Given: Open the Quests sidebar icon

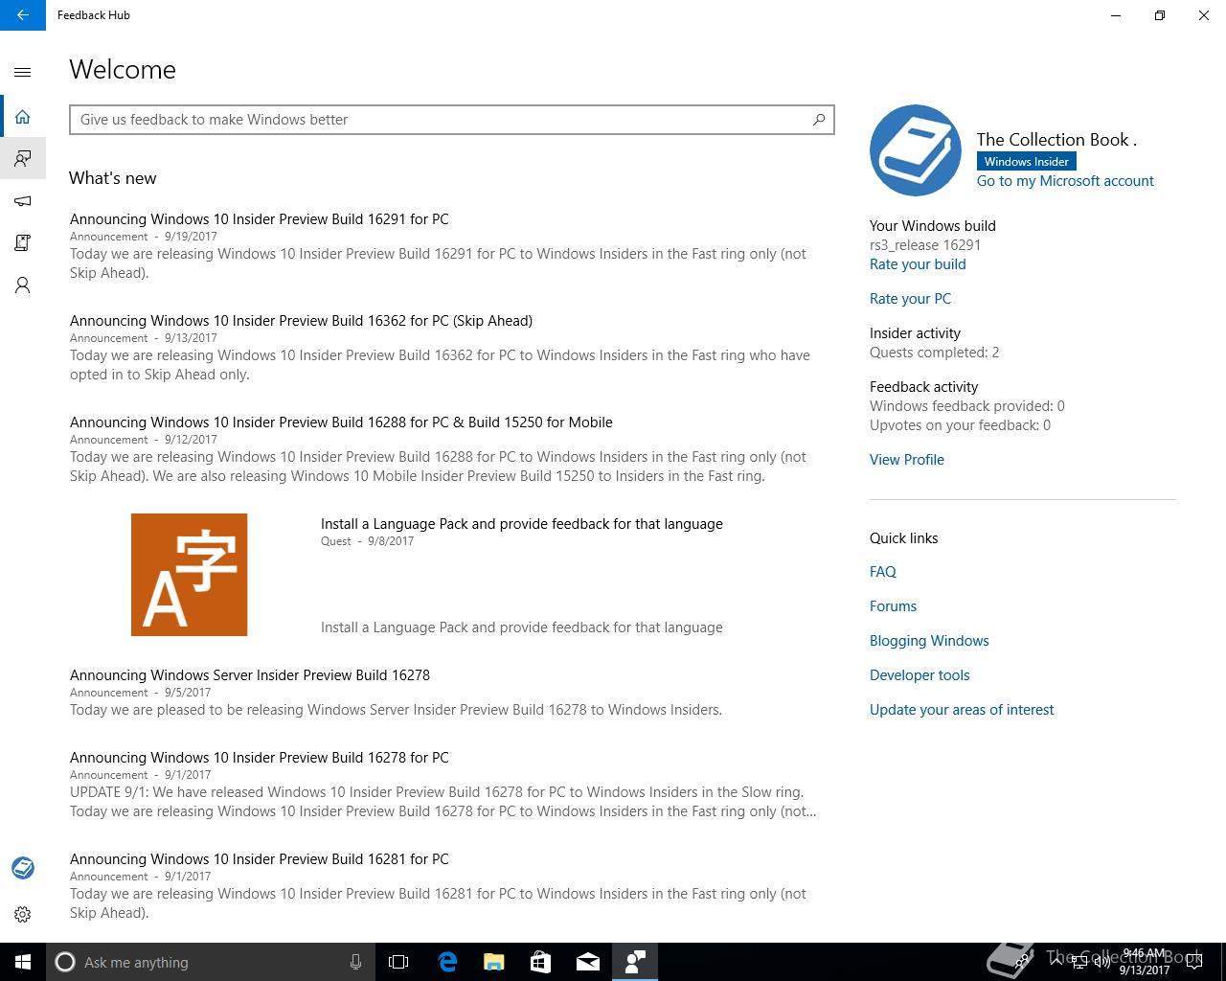Looking at the screenshot, I should click(23, 243).
